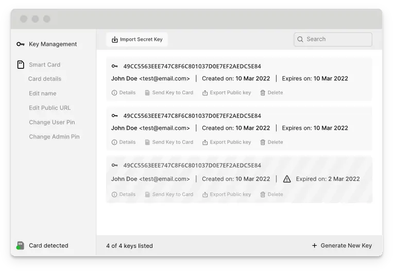The width and height of the screenshot is (393, 271).
Task: Go to Edit Public URL option
Action: pyautogui.click(x=50, y=108)
